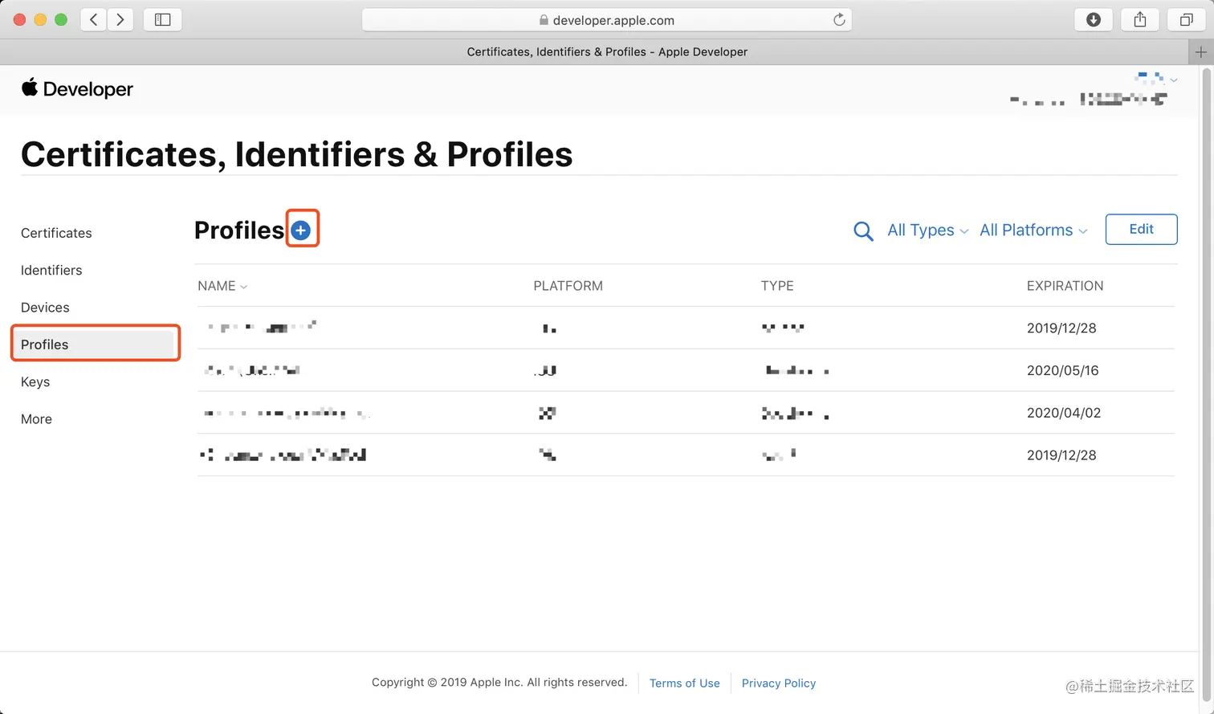
Task: Open More in the sidebar
Action: pyautogui.click(x=36, y=419)
